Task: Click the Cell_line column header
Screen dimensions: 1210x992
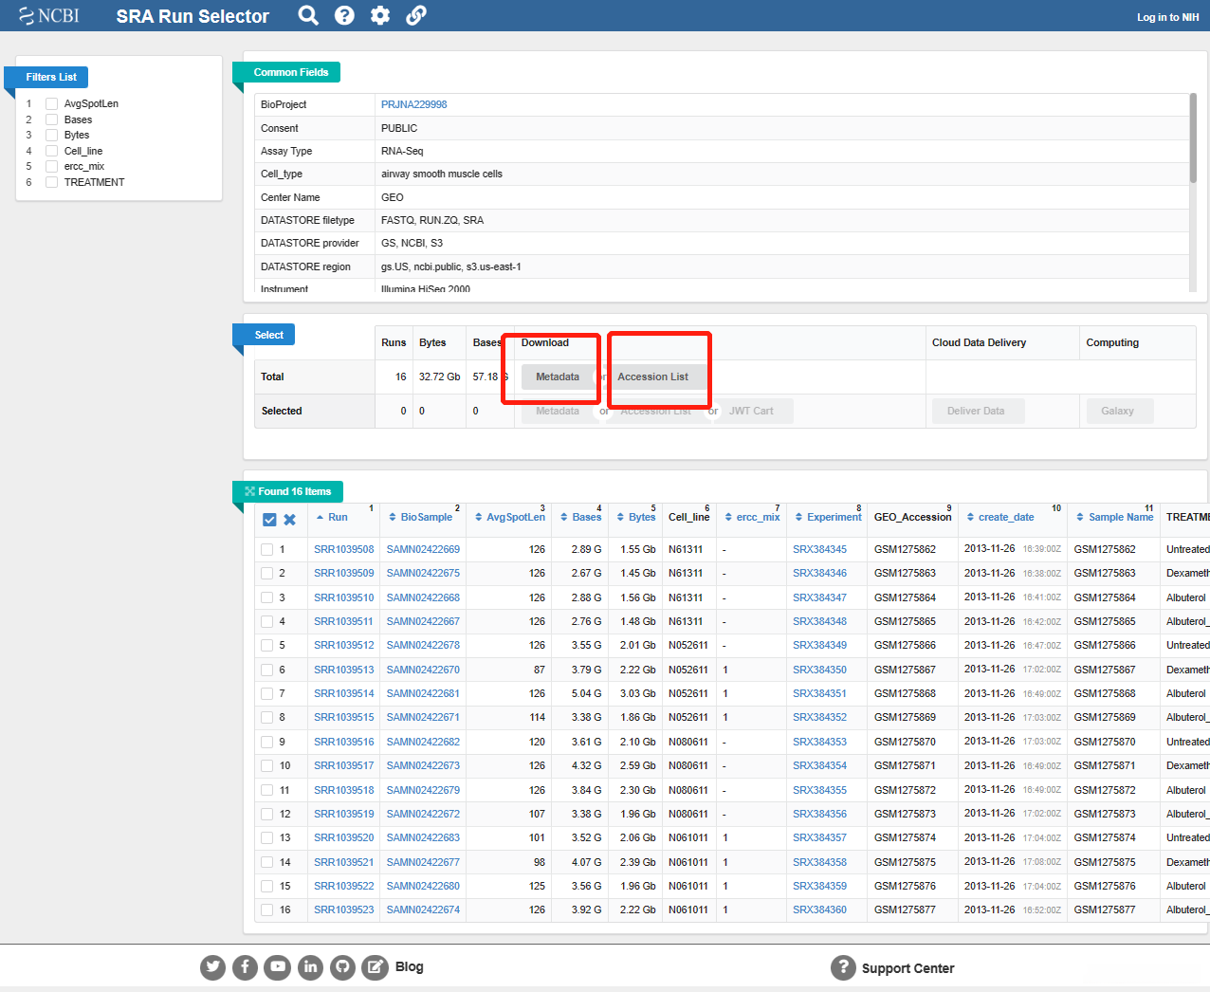Action: click(689, 517)
